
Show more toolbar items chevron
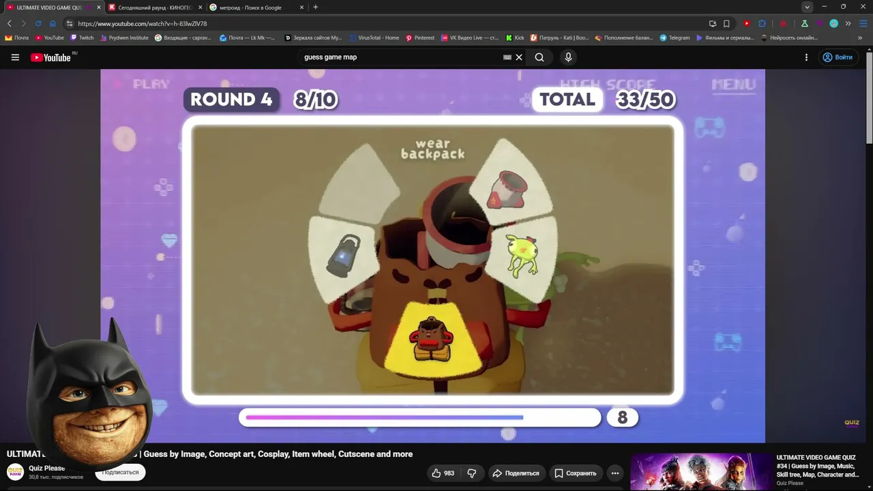pyautogui.click(x=848, y=23)
